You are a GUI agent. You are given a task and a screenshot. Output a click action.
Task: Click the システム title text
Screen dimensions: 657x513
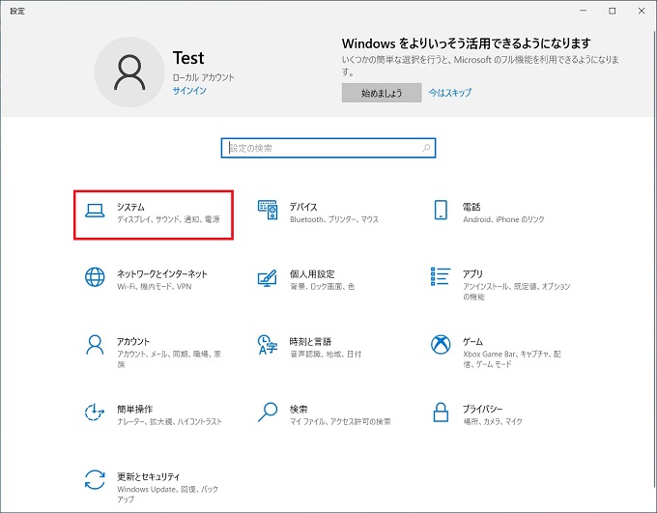click(x=130, y=207)
